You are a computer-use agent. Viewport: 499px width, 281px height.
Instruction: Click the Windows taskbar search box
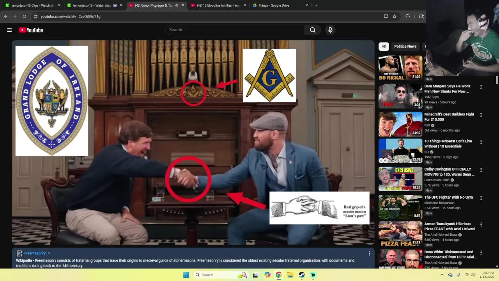[221, 275]
